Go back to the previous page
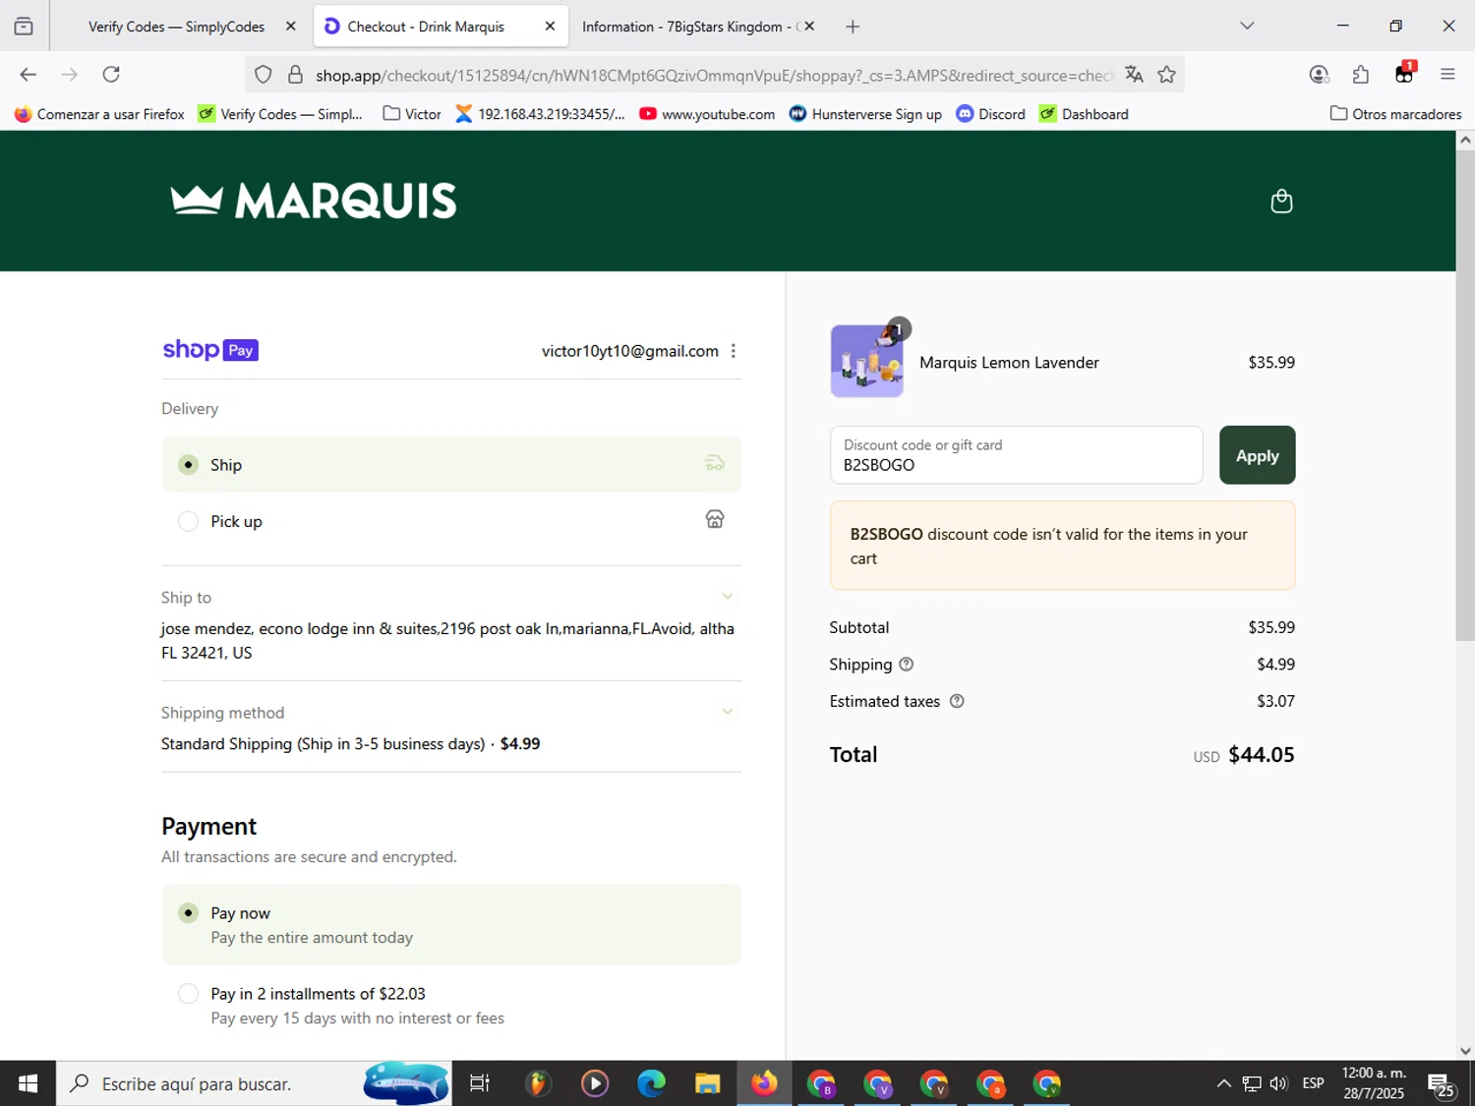Image resolution: width=1475 pixels, height=1106 pixels. 28,75
